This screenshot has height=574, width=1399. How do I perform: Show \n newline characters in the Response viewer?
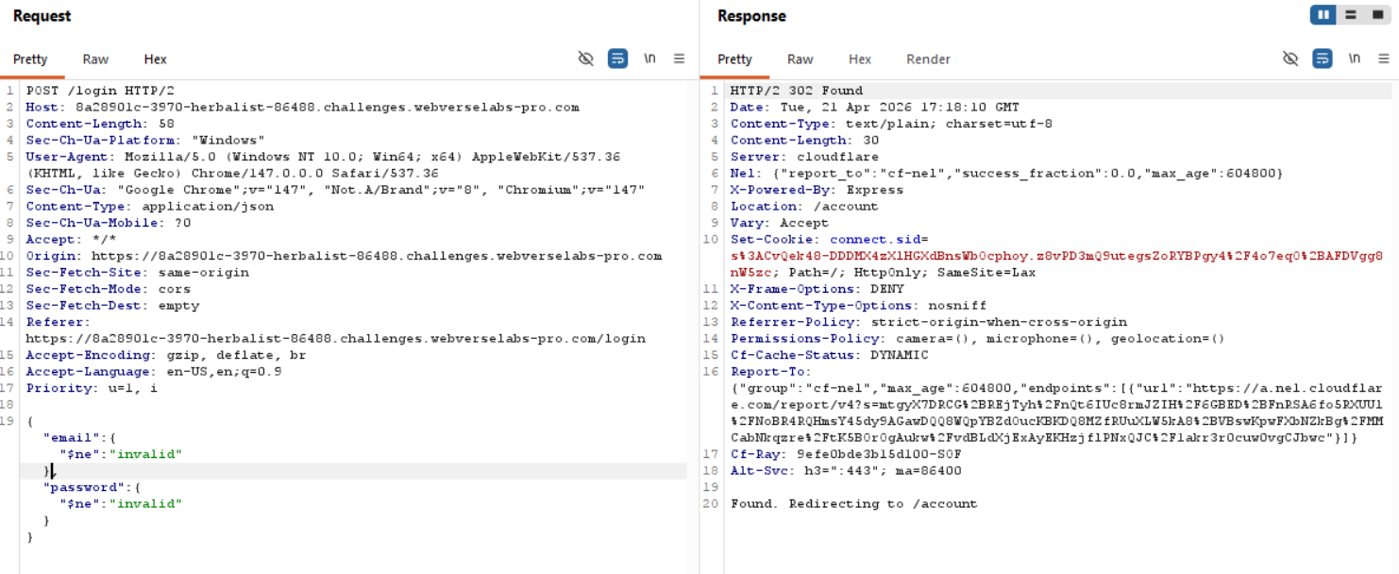[x=1355, y=59]
